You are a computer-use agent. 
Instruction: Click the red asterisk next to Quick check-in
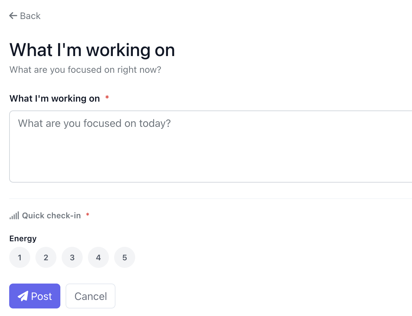tap(88, 215)
